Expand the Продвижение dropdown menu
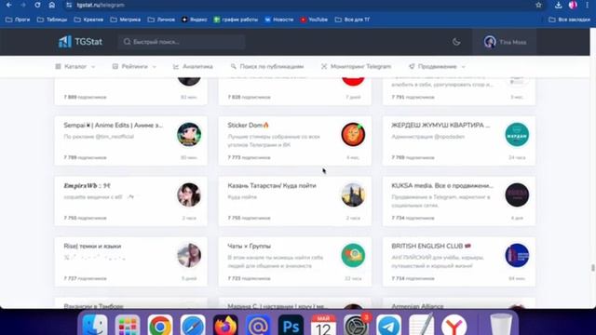Image resolution: width=596 pixels, height=335 pixels. point(437,66)
